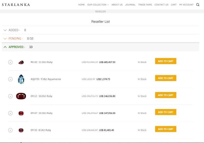The image size is (204, 143).
Task: Click the price US$ 81,481.40
Action: coord(107,130)
